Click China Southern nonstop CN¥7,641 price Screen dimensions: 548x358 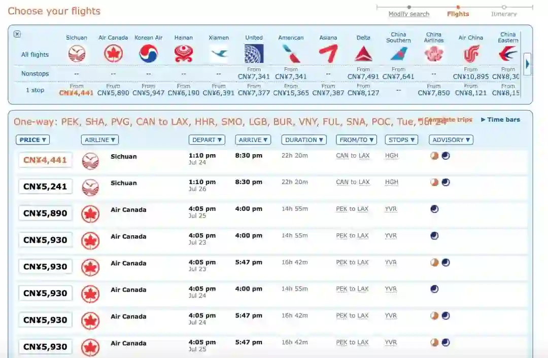click(x=398, y=77)
